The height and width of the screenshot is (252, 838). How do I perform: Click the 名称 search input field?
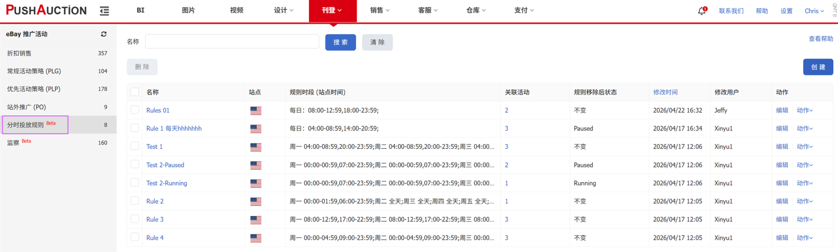(x=232, y=41)
